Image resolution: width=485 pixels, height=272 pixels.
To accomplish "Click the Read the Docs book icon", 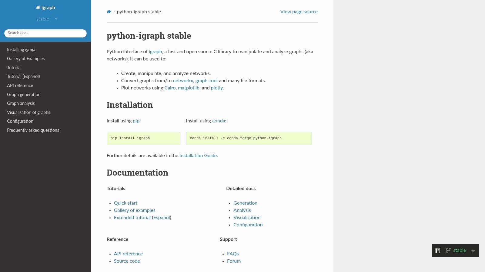I will [437, 251].
